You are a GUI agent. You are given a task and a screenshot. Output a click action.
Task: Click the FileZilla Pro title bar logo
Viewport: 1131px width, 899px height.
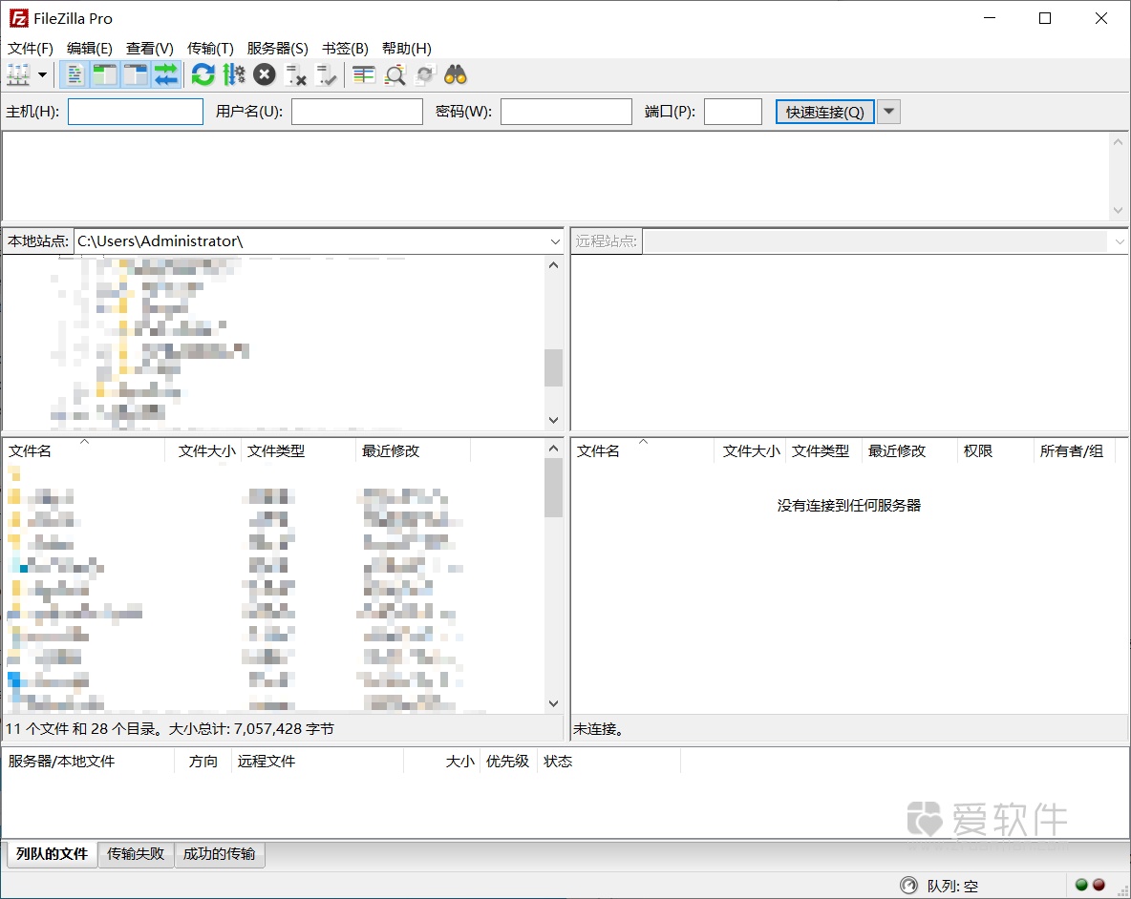click(x=19, y=18)
